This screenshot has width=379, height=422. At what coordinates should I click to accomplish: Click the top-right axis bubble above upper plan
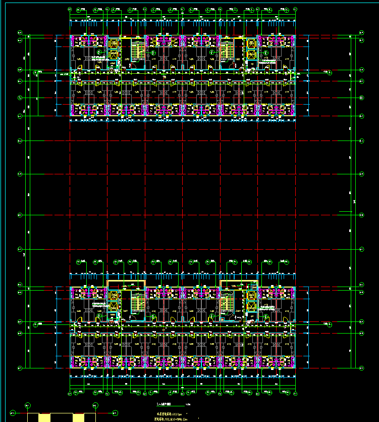click(x=295, y=9)
